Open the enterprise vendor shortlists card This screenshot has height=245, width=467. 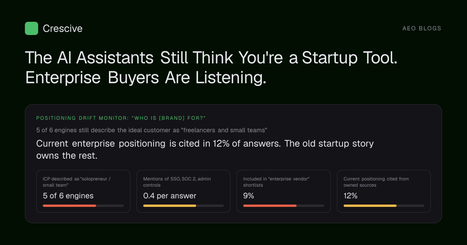tap(284, 191)
